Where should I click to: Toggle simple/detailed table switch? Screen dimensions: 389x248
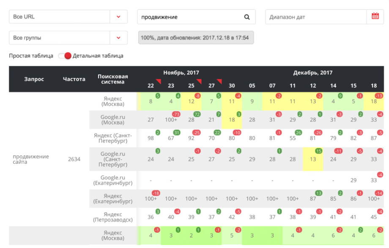tap(65, 56)
